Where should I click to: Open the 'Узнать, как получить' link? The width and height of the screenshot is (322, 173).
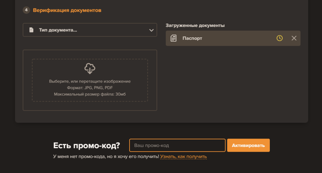coord(183,156)
